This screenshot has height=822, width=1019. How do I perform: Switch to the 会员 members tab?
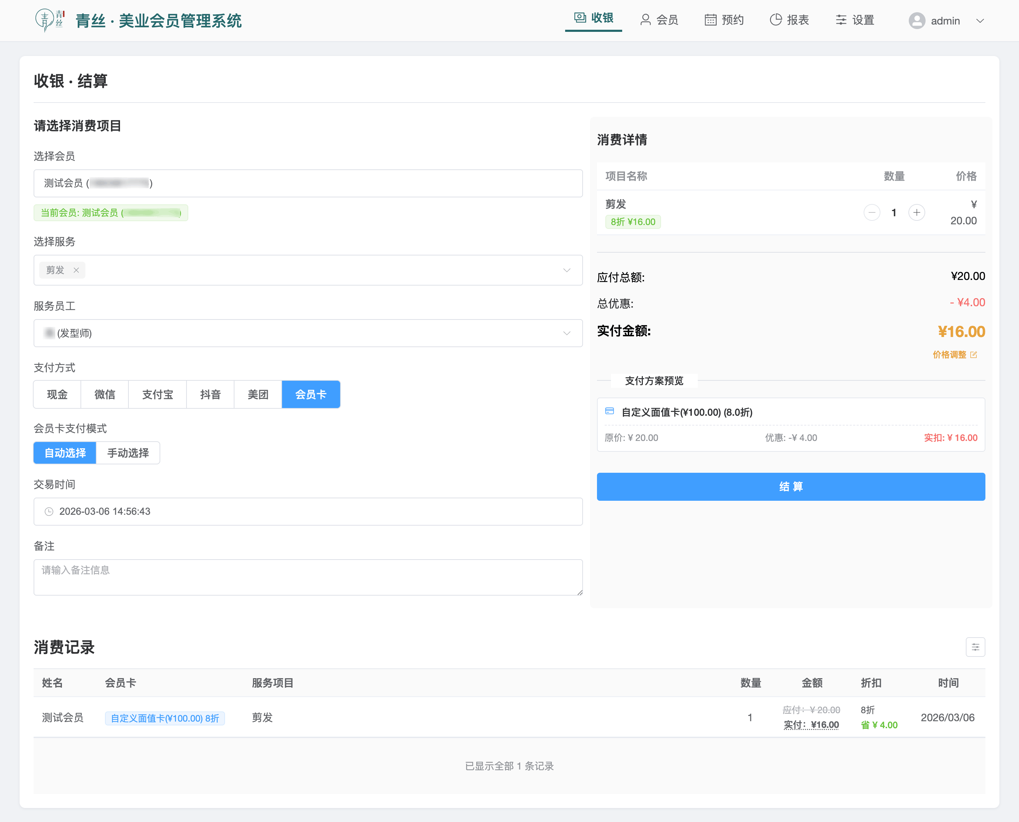[x=659, y=20]
